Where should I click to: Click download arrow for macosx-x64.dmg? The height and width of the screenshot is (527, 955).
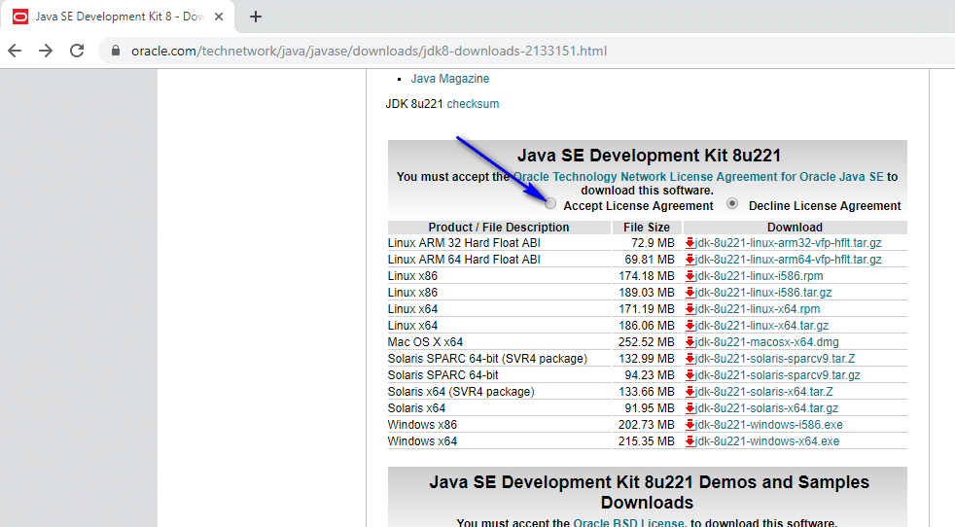click(690, 342)
